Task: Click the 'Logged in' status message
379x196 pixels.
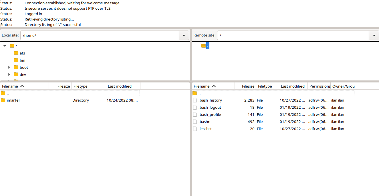Action: 33,14
